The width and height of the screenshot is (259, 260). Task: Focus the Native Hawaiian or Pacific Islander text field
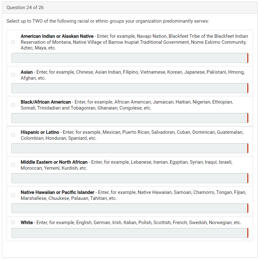coord(129,208)
